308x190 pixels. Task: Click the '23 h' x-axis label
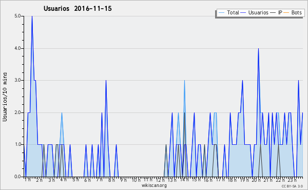pyautogui.click(x=292, y=180)
